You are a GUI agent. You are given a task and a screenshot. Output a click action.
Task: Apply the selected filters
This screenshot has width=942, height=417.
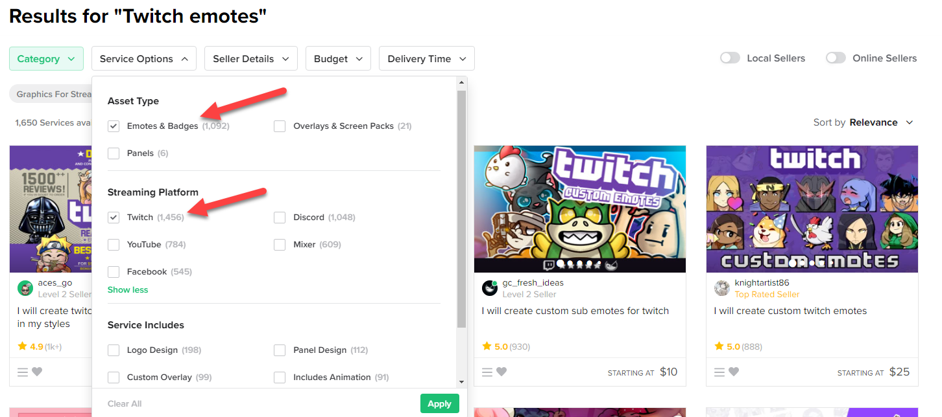(x=439, y=403)
